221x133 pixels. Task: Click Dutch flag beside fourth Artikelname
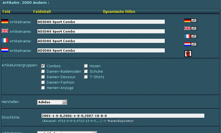(5, 50)
